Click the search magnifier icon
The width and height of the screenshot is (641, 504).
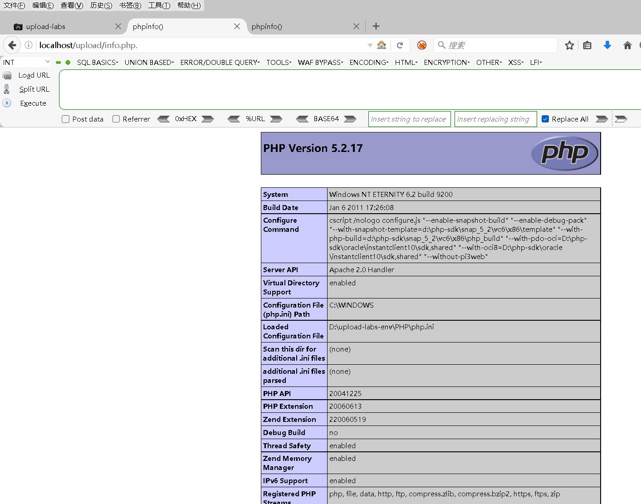pos(441,45)
